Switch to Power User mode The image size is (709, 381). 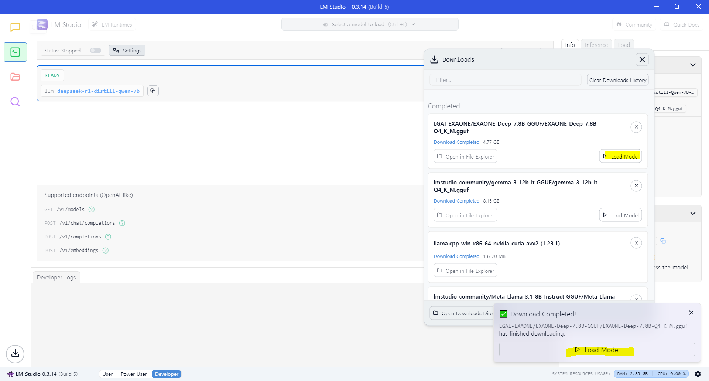[x=134, y=374]
